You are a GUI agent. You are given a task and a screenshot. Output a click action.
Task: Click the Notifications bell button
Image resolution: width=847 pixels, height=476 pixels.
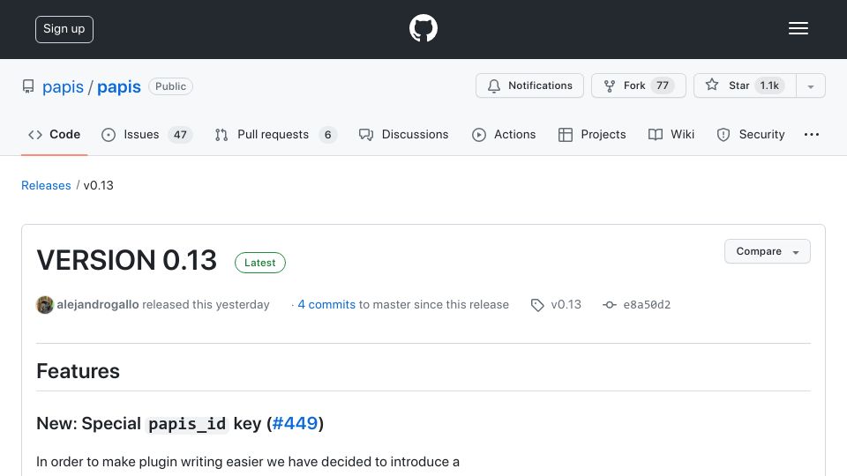(x=529, y=86)
